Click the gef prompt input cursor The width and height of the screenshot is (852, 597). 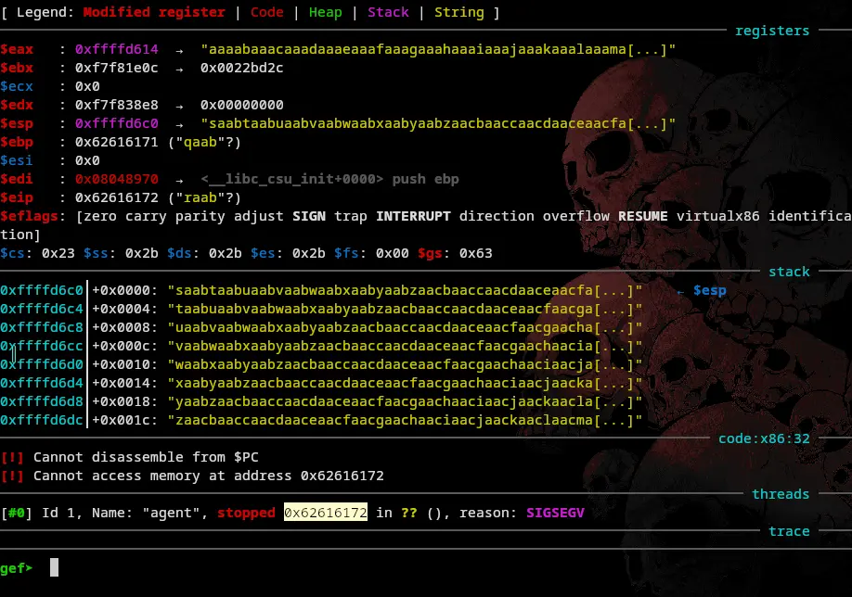[54, 567]
